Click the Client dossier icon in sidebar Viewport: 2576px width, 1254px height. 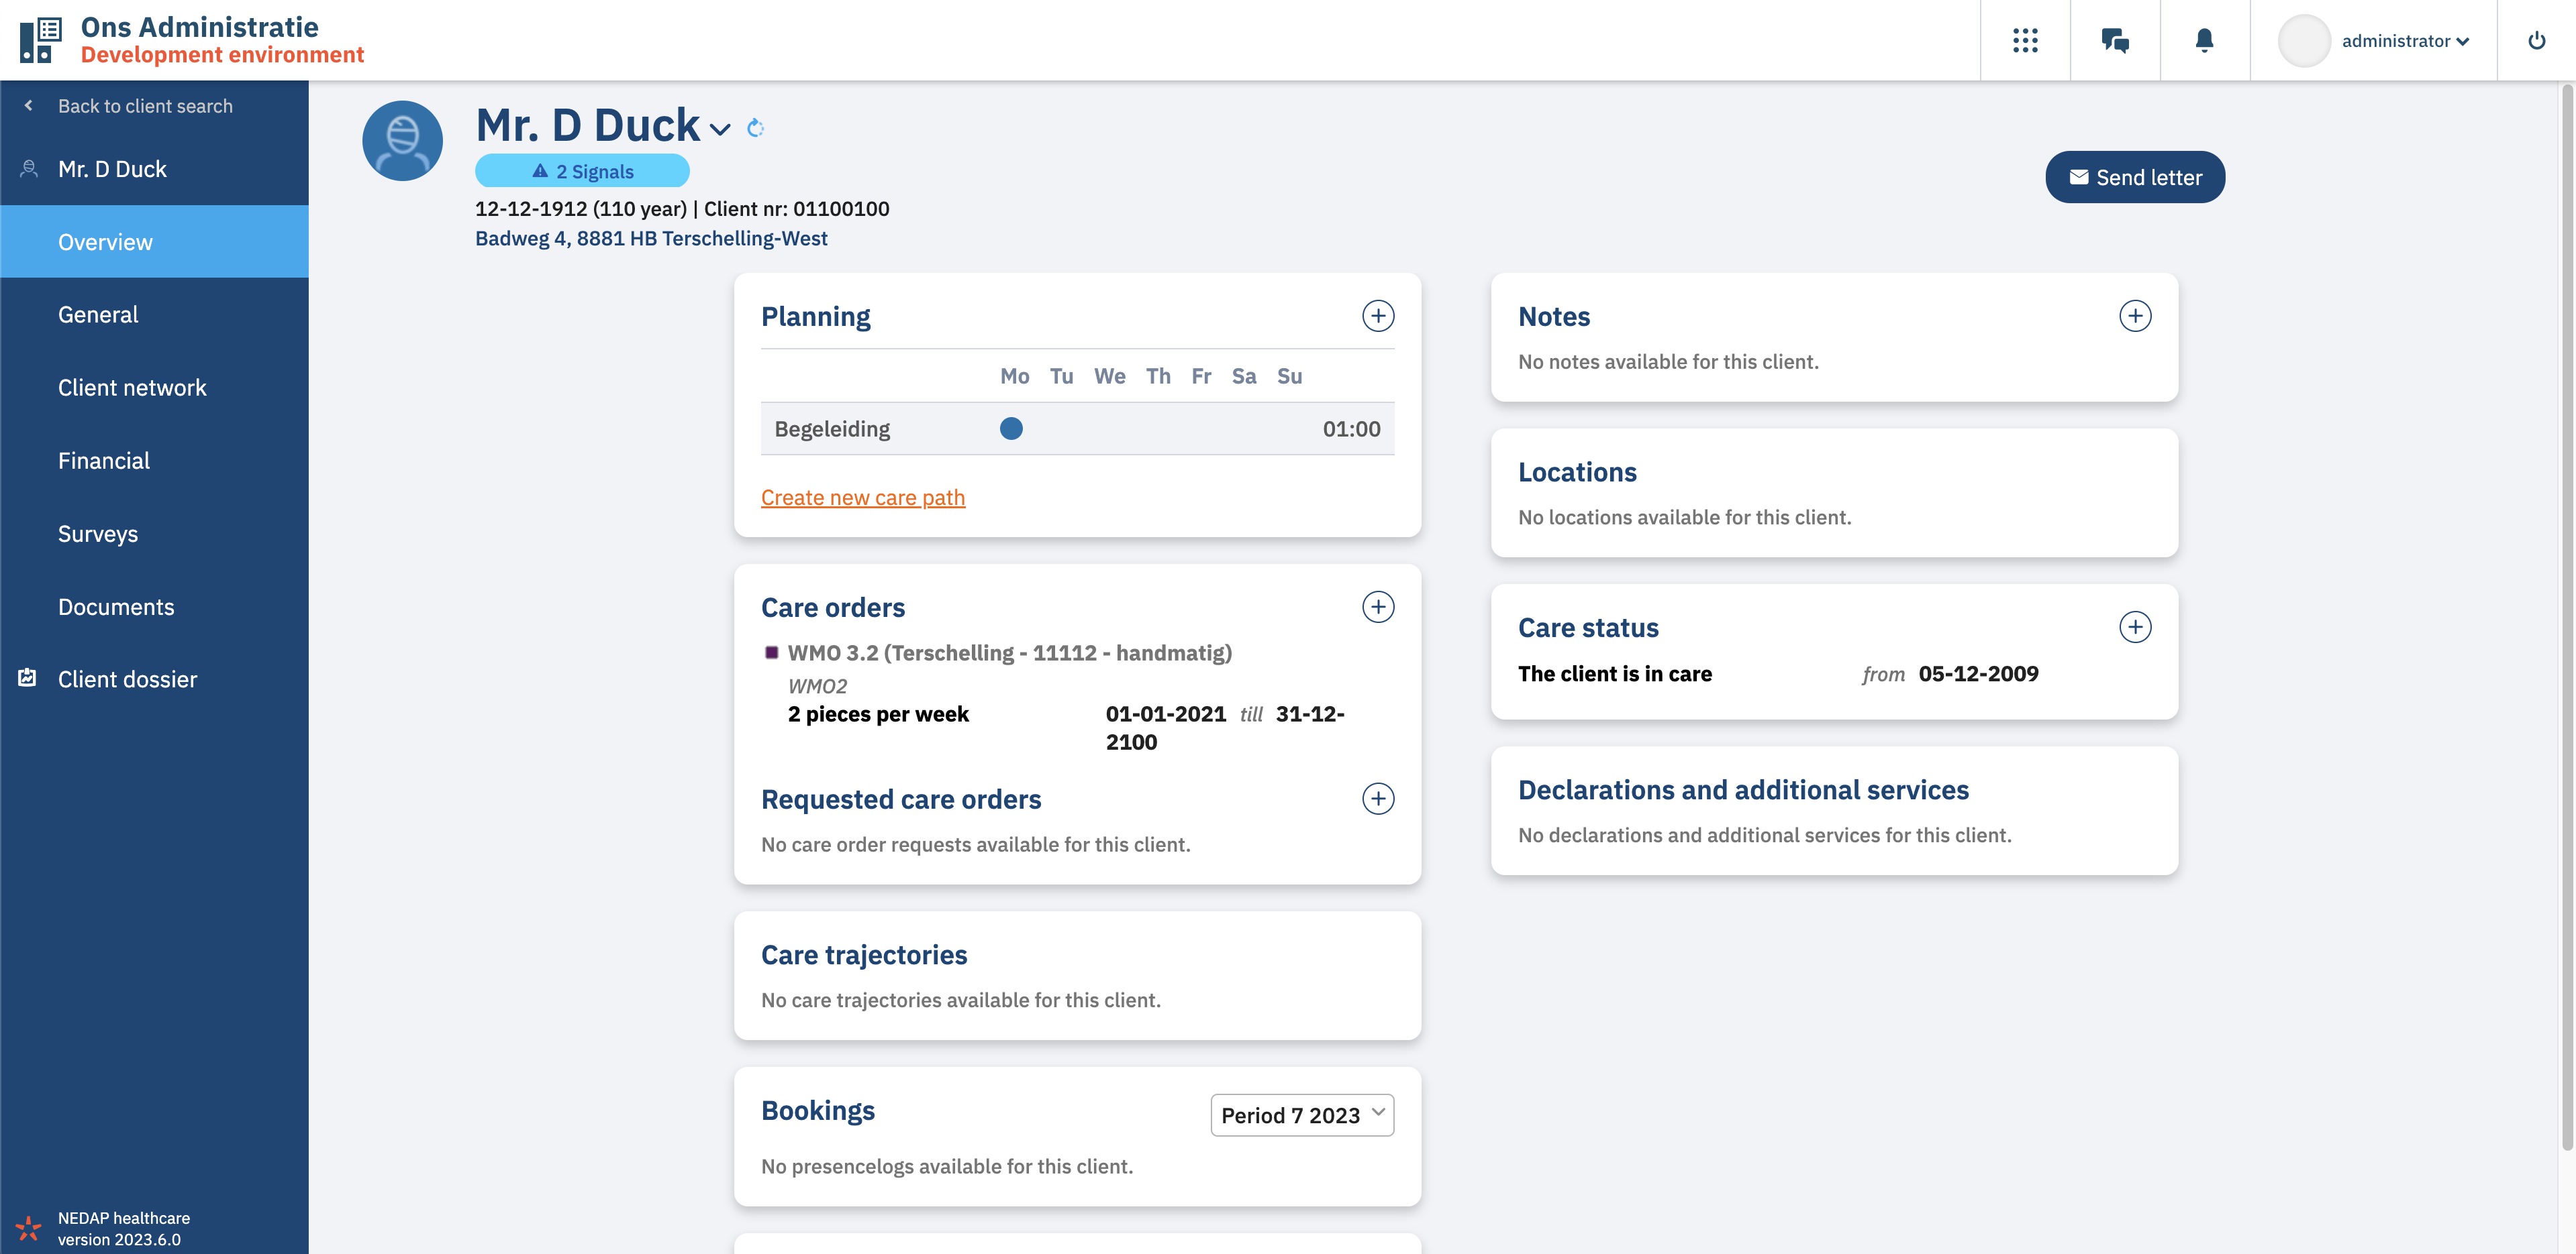point(28,677)
